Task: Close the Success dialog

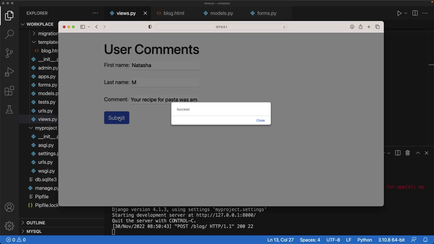Action: pos(260,120)
